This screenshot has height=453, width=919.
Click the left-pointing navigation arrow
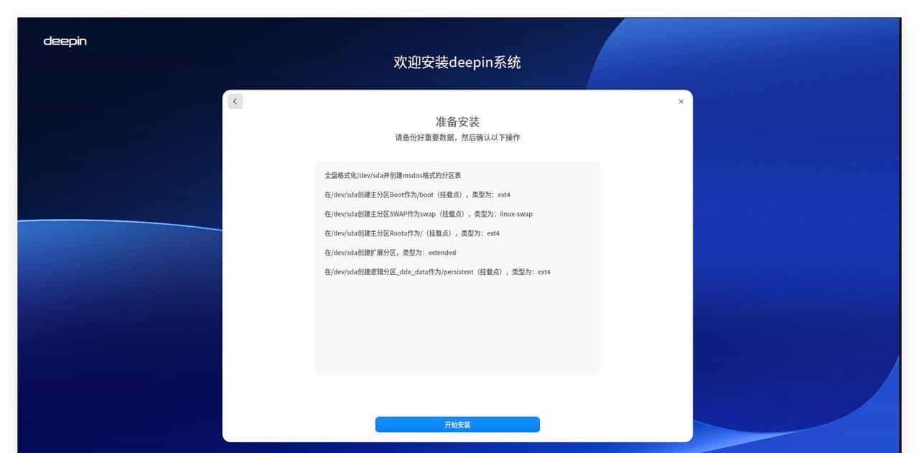235,101
